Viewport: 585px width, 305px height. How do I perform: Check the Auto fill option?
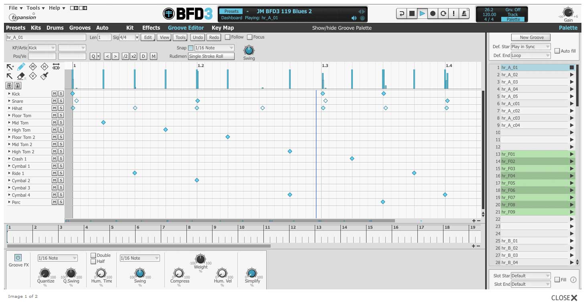(x=557, y=51)
